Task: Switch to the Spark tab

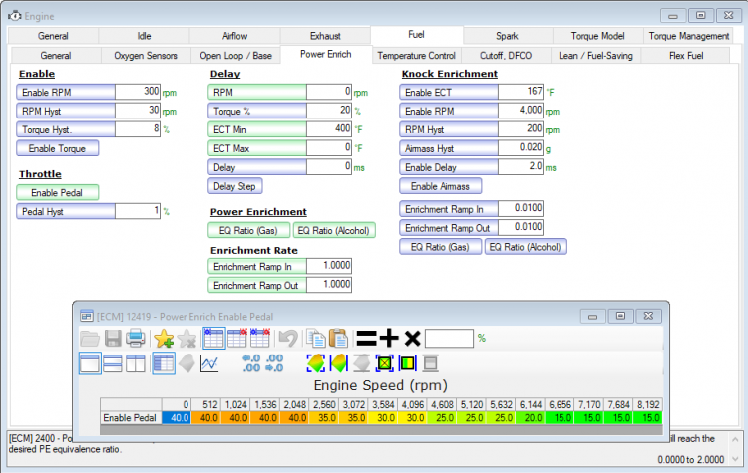Action: pos(507,36)
